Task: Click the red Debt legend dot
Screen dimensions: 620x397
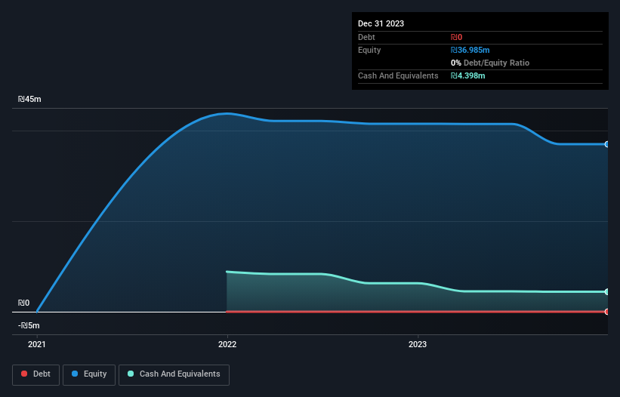Action: pyautogui.click(x=24, y=374)
